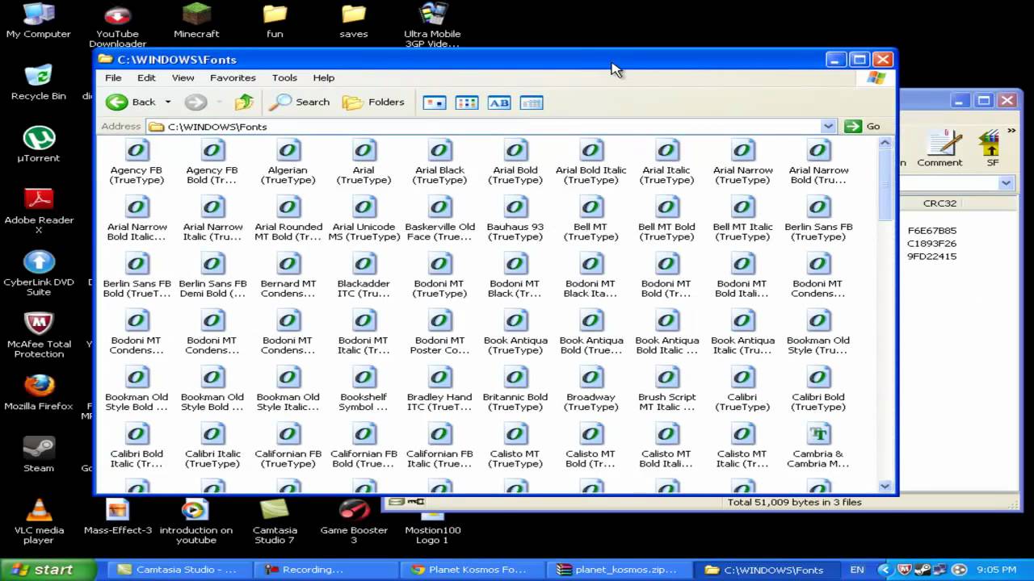
Task: Toggle the Folders pane
Action: pyautogui.click(x=373, y=102)
